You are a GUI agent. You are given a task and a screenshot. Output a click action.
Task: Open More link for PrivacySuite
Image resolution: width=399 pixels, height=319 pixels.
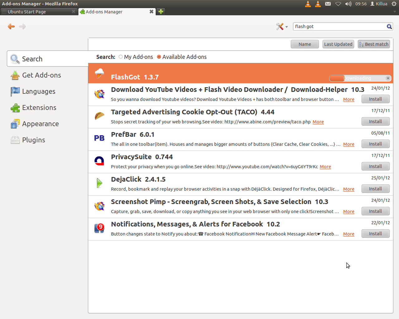click(x=325, y=167)
